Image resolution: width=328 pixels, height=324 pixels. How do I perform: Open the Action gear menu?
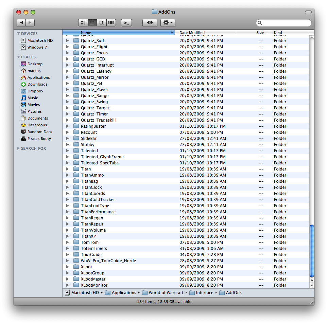pyautogui.click(x=168, y=22)
